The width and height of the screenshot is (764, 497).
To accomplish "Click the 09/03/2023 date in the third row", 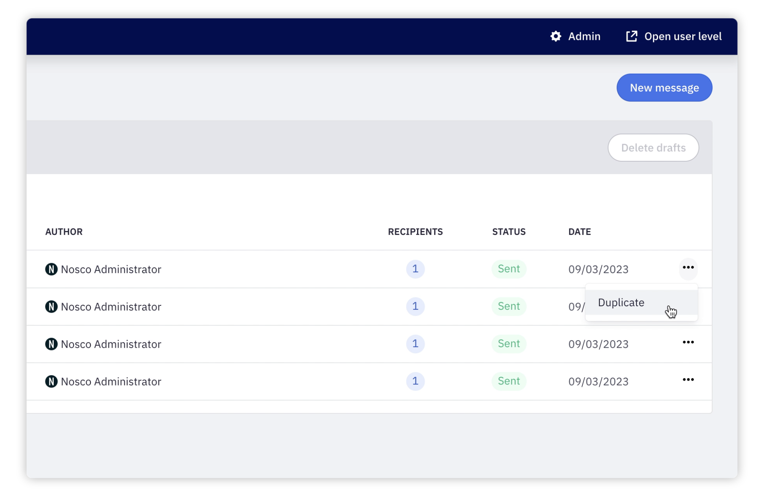I will 598,344.
